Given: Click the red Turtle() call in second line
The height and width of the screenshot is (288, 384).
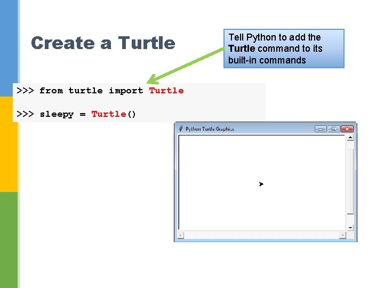Looking at the screenshot, I should (x=114, y=114).
